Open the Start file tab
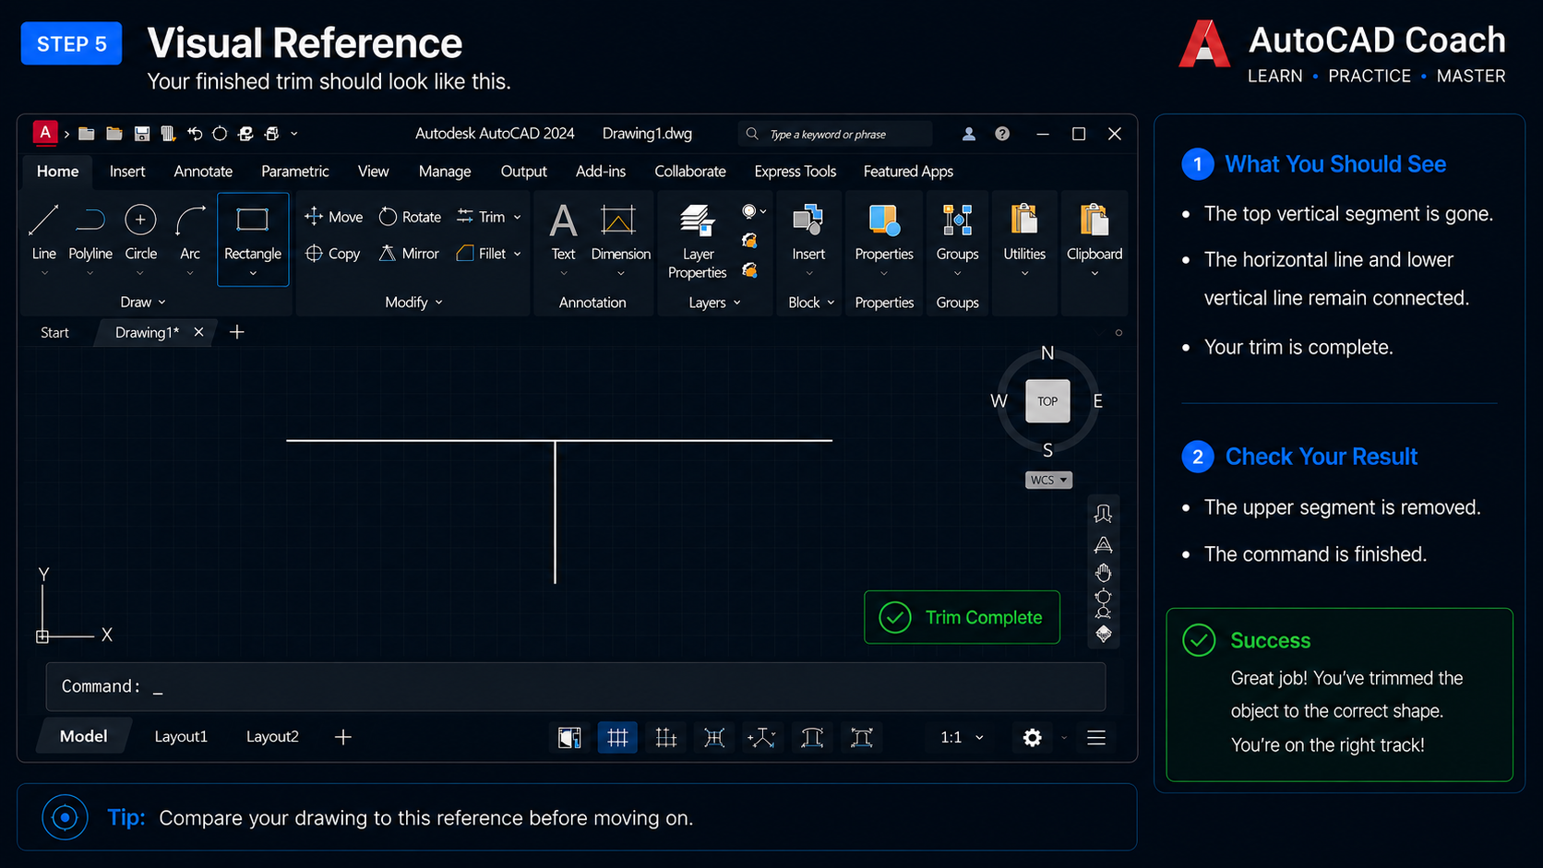The height and width of the screenshot is (868, 1543). (x=54, y=333)
